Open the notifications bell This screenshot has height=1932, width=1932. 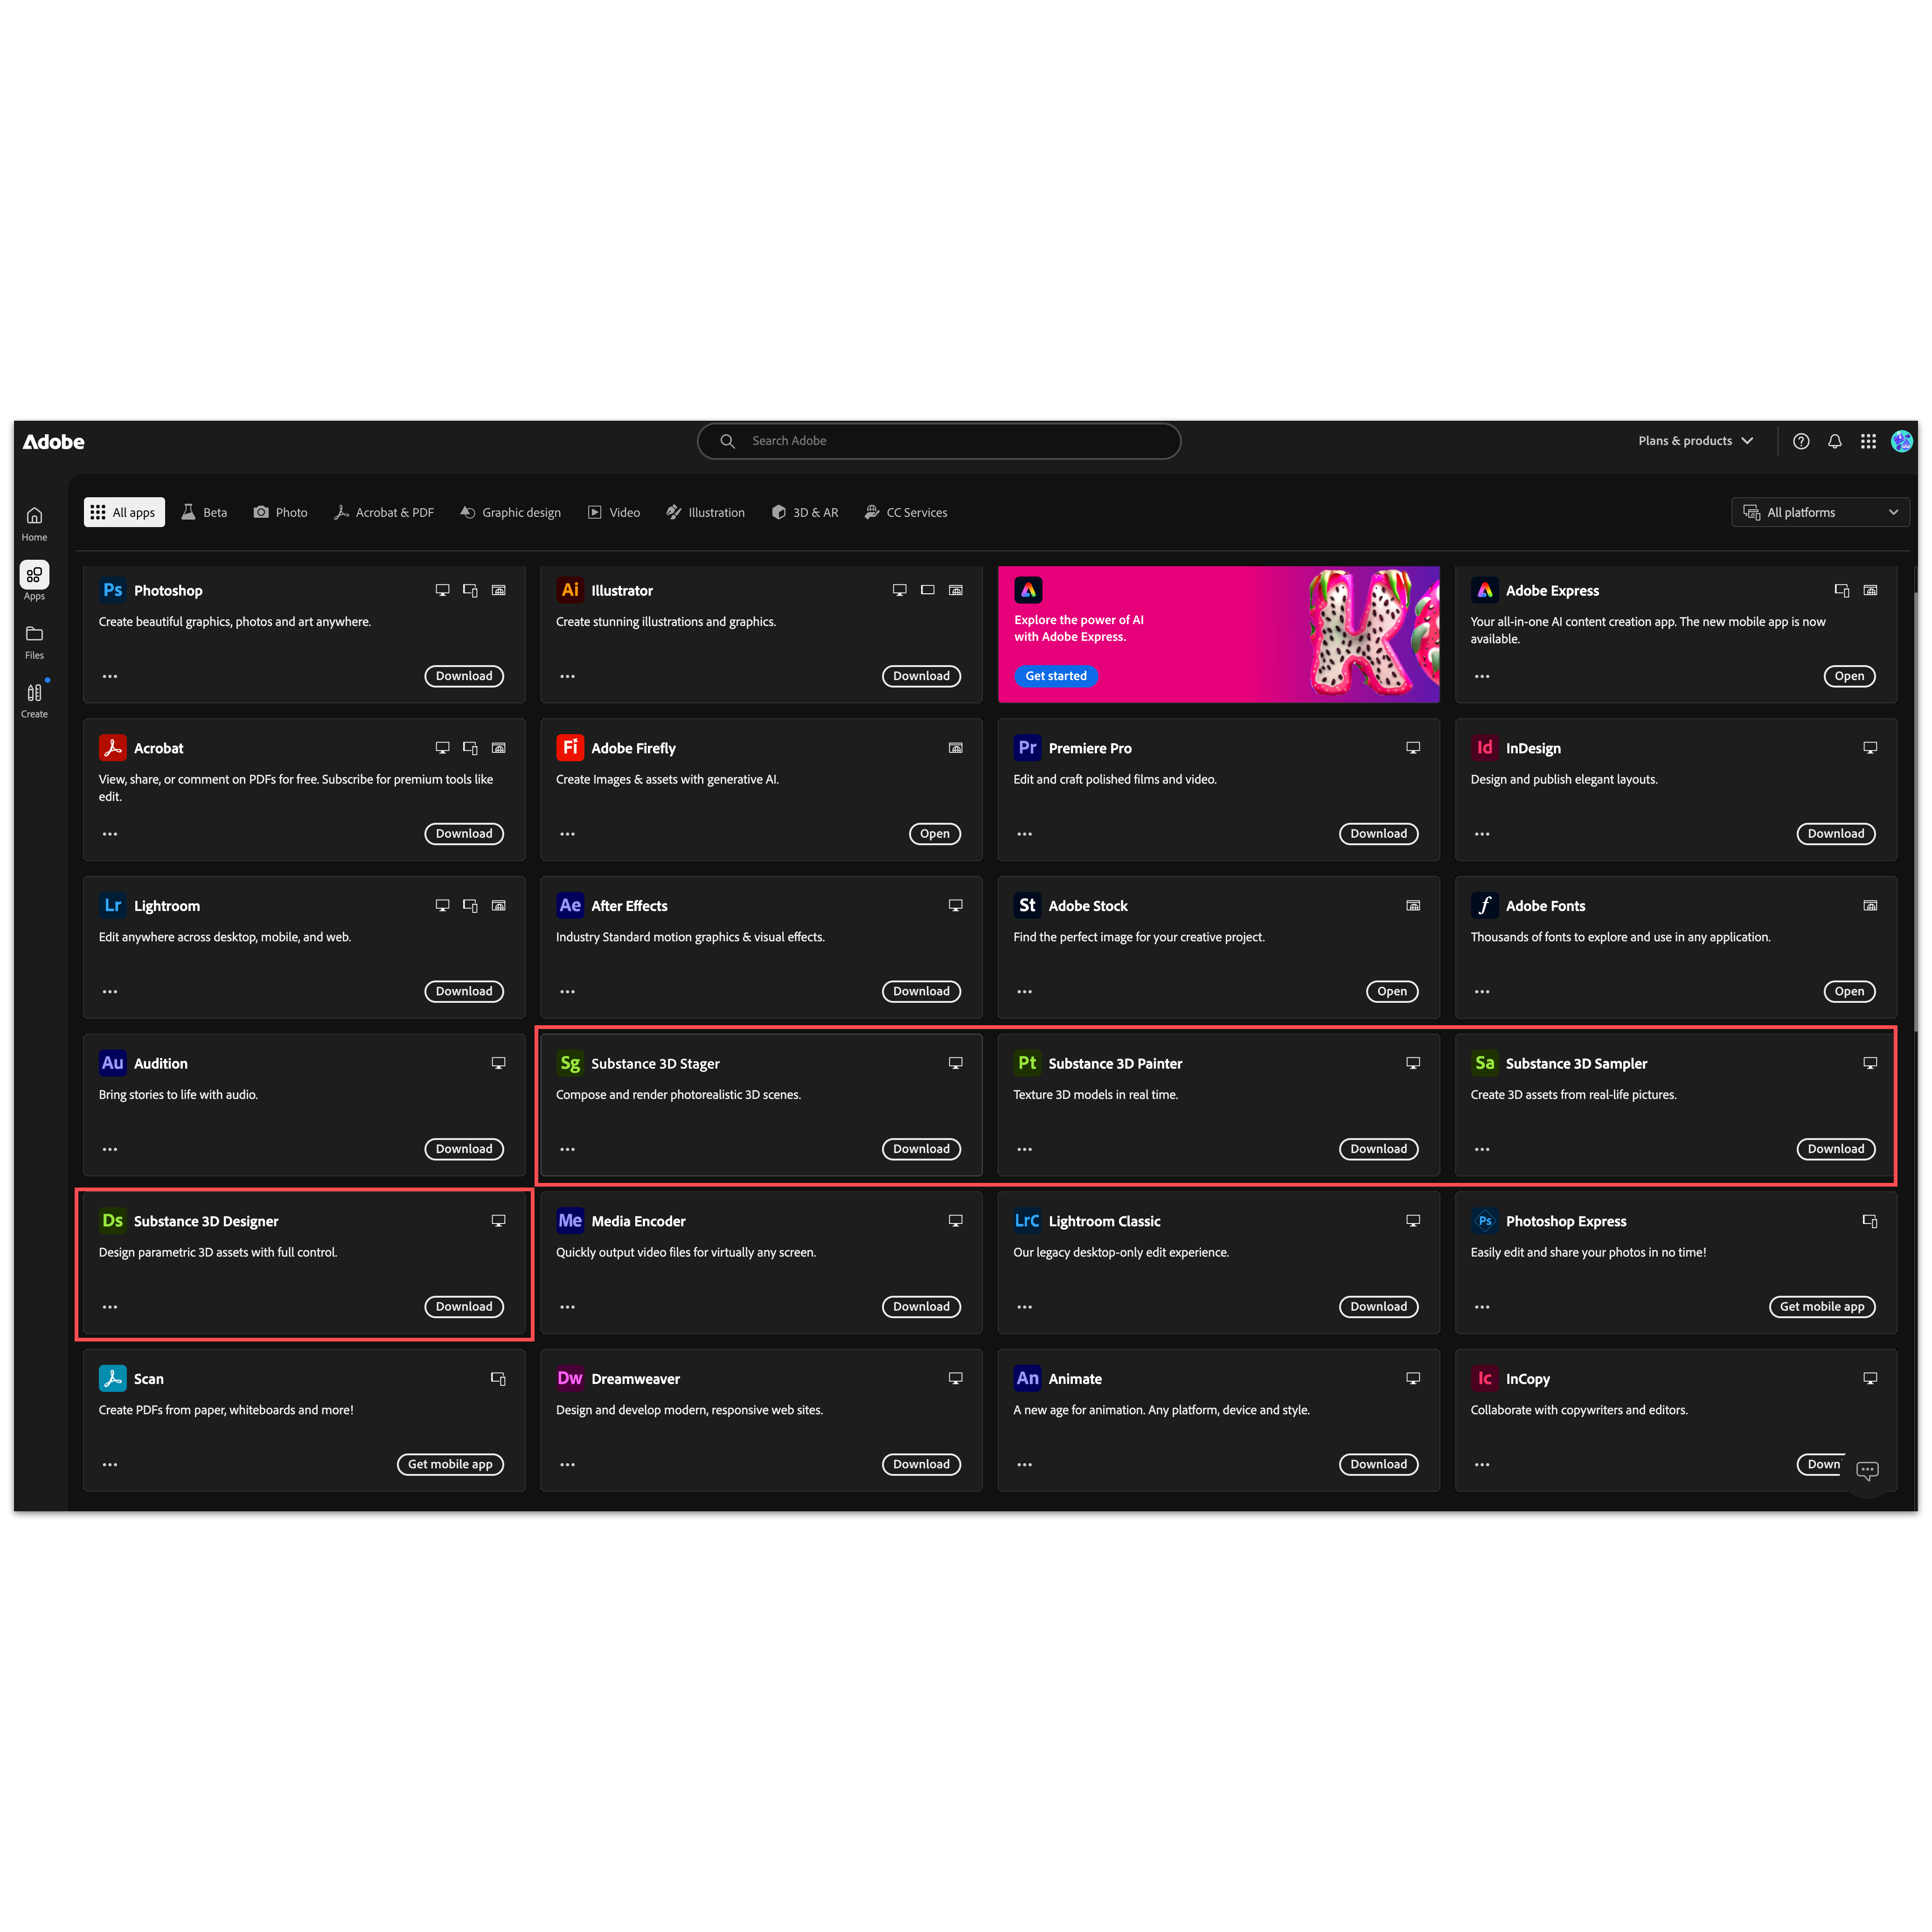click(1834, 441)
